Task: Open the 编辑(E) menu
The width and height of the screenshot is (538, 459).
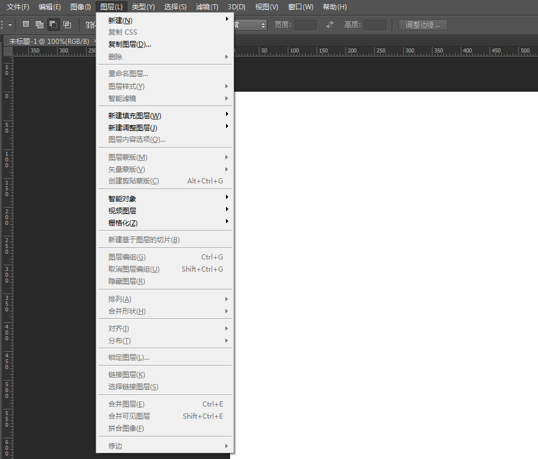Action: click(50, 6)
